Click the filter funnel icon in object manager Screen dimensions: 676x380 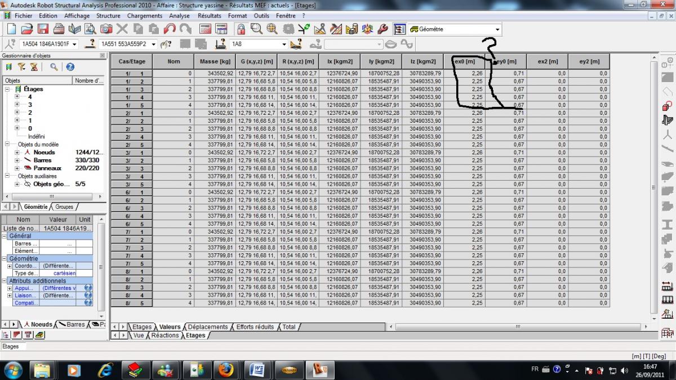click(x=21, y=67)
